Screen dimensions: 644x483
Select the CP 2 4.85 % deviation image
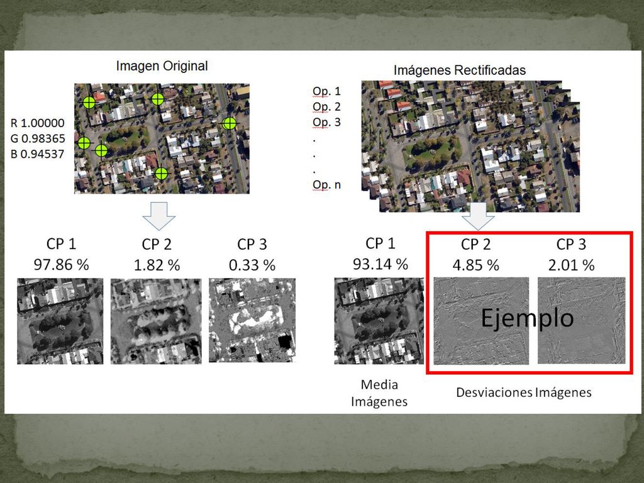(x=481, y=321)
